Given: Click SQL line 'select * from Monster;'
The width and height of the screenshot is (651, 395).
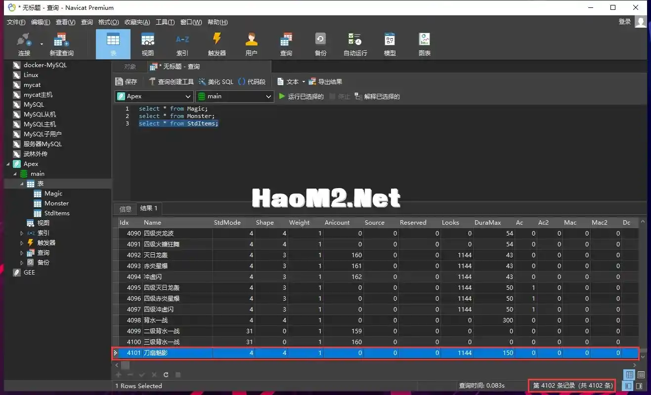Looking at the screenshot, I should tap(177, 116).
